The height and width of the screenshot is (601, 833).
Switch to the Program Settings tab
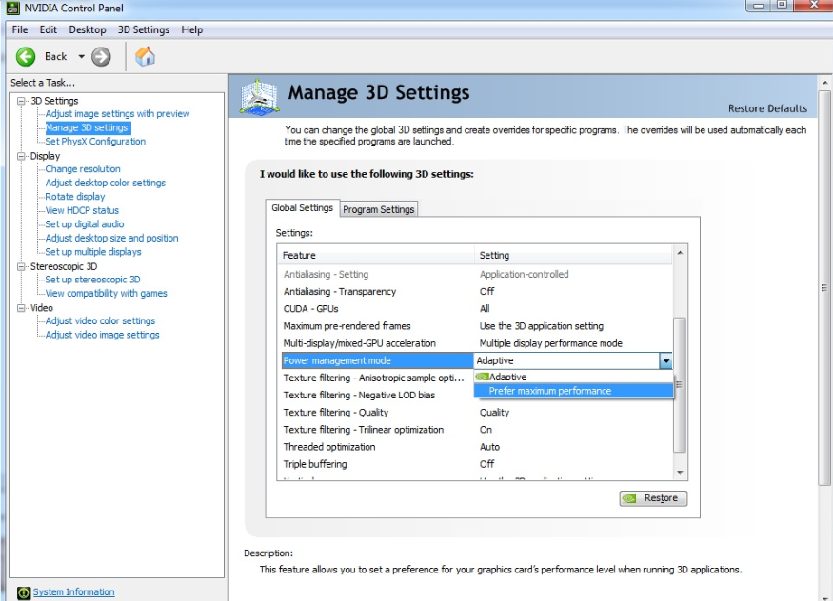(x=378, y=209)
